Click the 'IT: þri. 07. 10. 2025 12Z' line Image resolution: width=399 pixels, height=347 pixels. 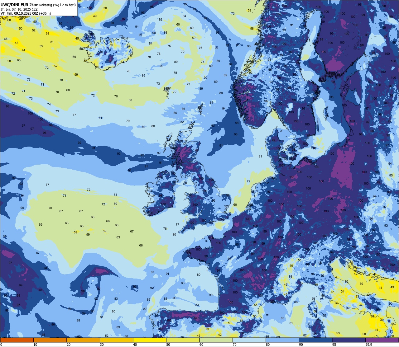(19, 9)
